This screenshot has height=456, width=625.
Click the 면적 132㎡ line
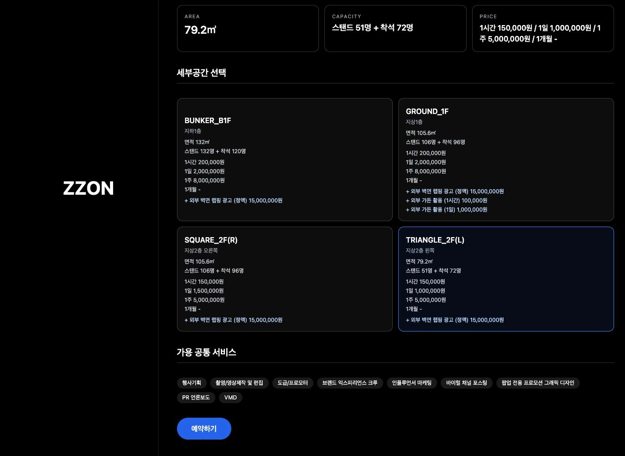197,142
